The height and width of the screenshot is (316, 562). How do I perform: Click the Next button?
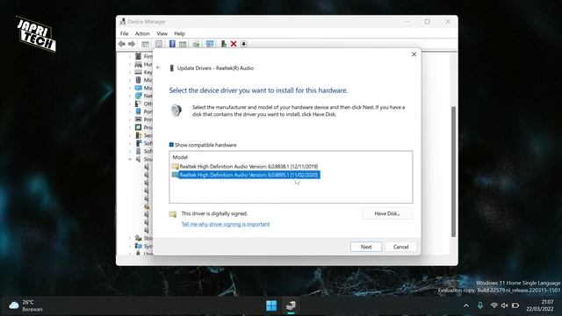pyautogui.click(x=366, y=247)
